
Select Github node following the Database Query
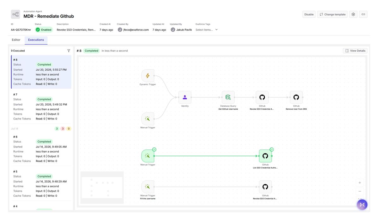coord(262,97)
